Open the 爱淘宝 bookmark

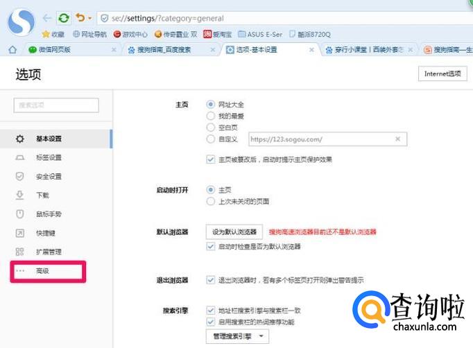pyautogui.click(x=217, y=34)
